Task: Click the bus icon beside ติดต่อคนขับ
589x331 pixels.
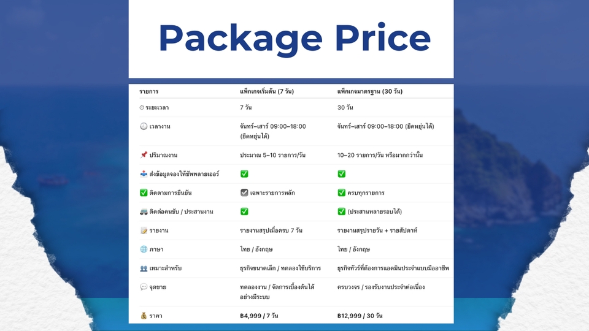Action: pos(143,211)
